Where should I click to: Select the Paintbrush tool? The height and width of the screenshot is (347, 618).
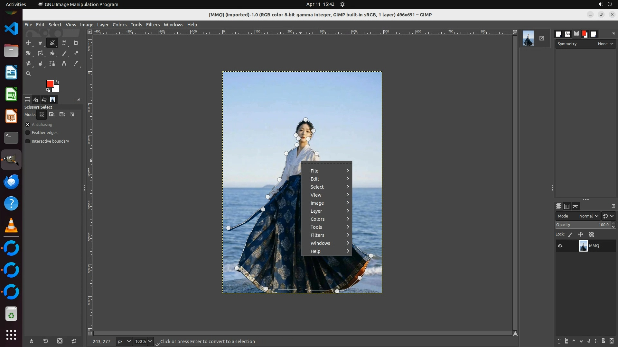tap(64, 53)
